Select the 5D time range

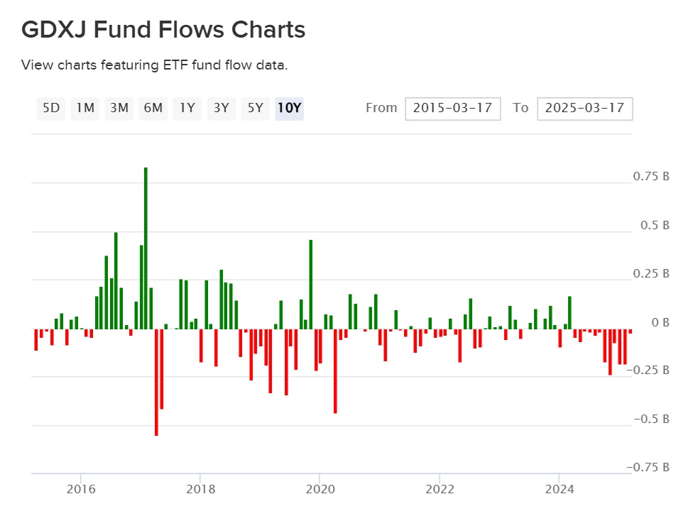click(x=51, y=109)
